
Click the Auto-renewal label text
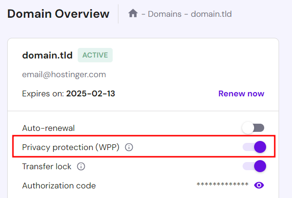click(48, 128)
